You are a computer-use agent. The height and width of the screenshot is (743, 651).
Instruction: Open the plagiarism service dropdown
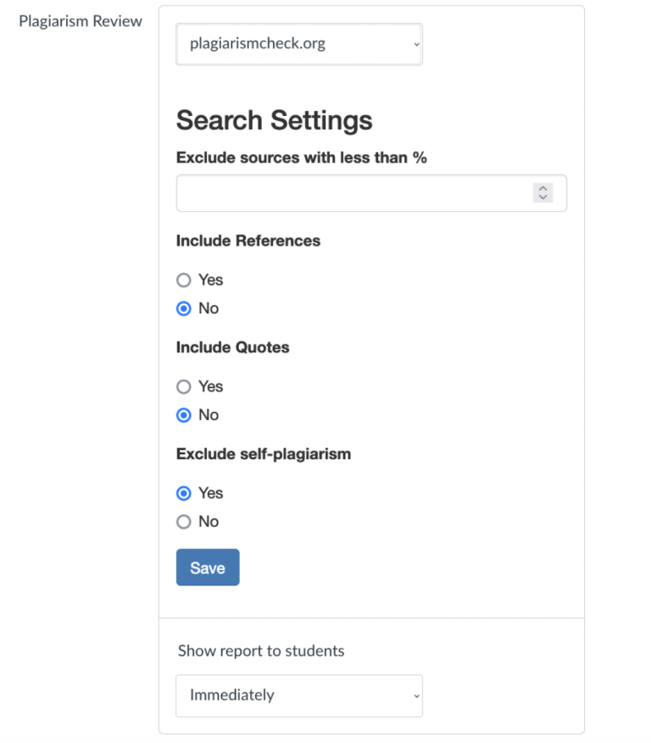click(298, 44)
